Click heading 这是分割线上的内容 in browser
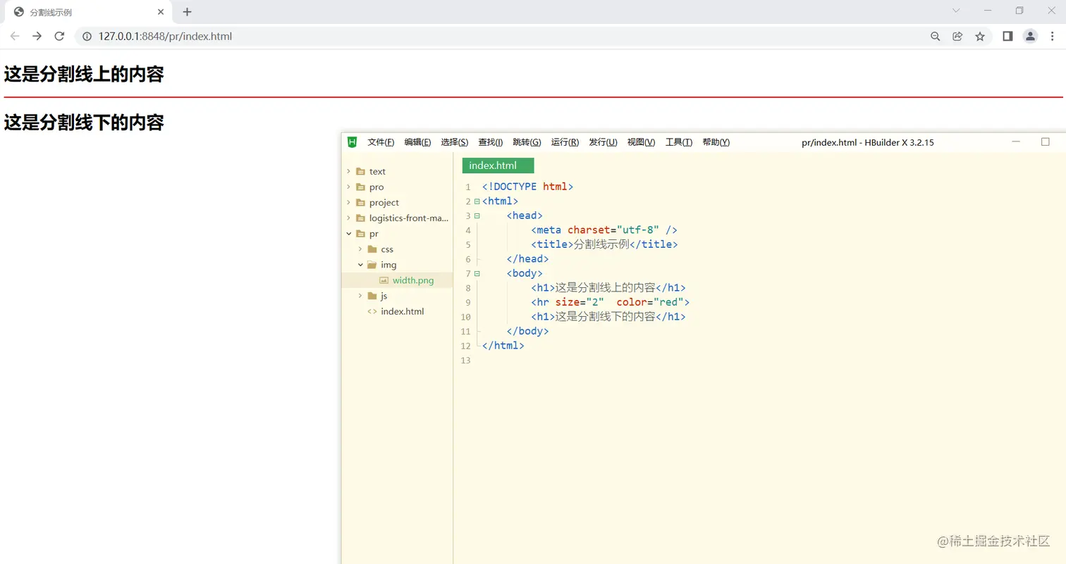 (x=84, y=74)
